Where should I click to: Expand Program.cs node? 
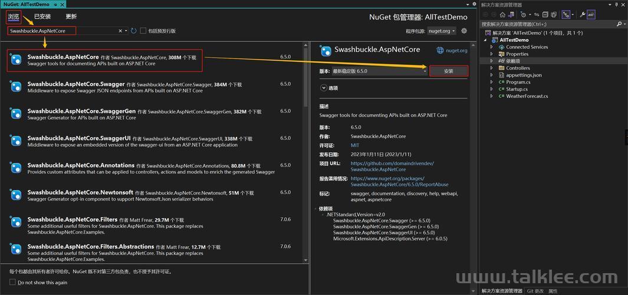492,82
